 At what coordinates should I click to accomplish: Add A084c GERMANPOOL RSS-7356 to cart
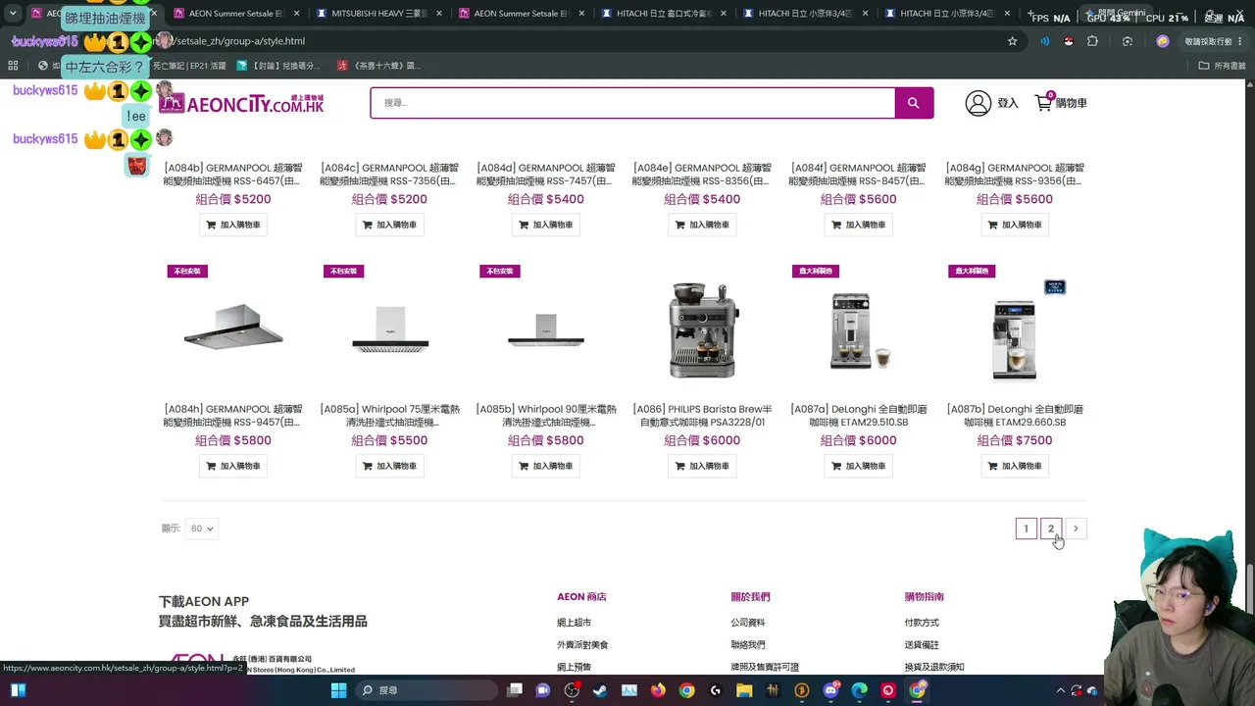pyautogui.click(x=389, y=225)
